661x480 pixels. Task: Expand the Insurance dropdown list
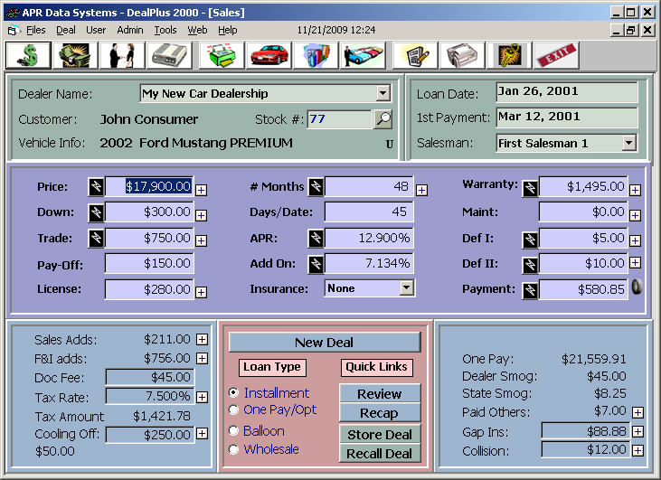click(x=406, y=288)
